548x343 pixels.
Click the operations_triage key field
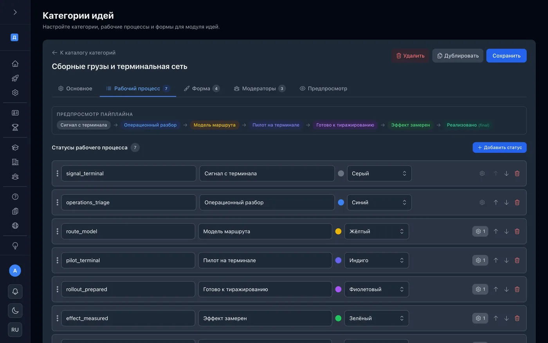(128, 202)
